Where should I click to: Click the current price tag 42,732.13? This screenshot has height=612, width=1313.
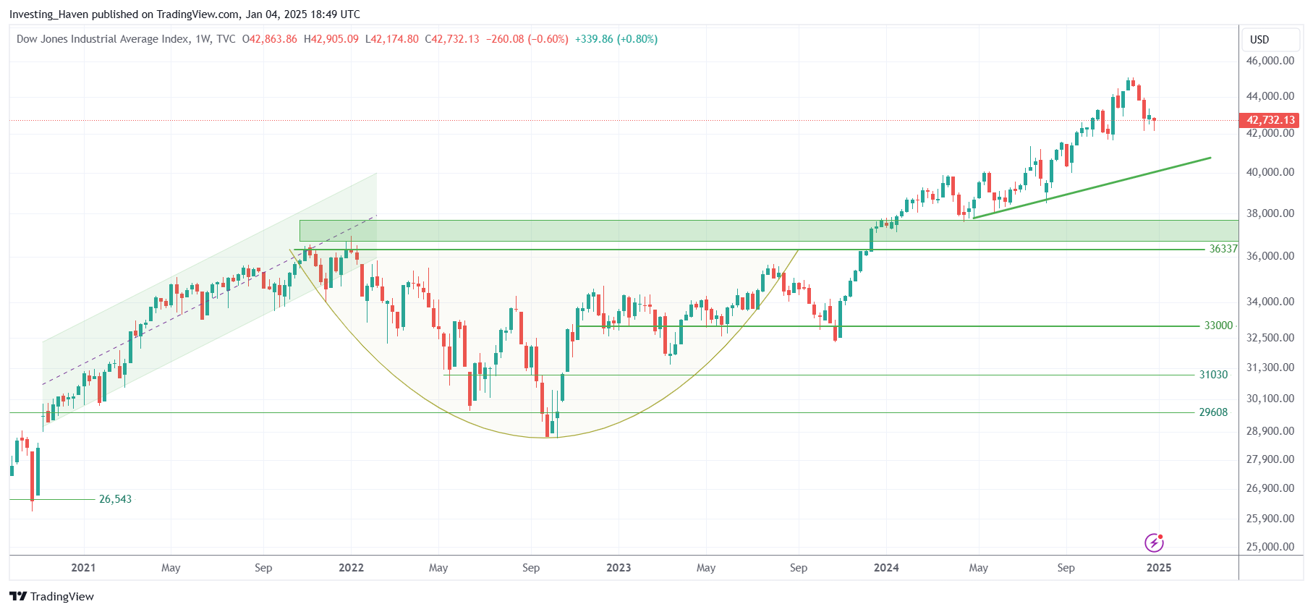[x=1270, y=120]
